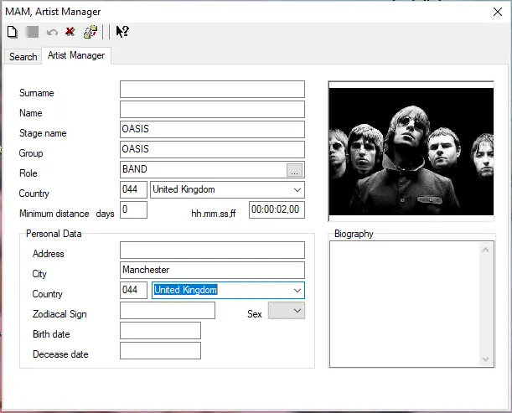
Task: Click the City field showing Manchester
Action: 212,271
